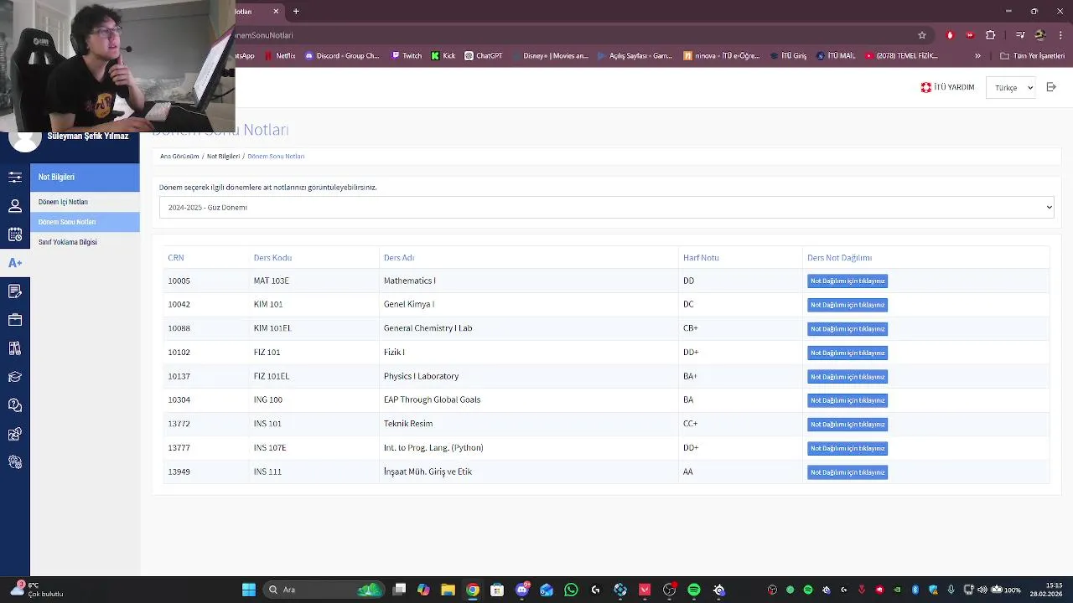Click the cog wheel icon at sidebar bottom
The width and height of the screenshot is (1073, 603).
(x=15, y=462)
